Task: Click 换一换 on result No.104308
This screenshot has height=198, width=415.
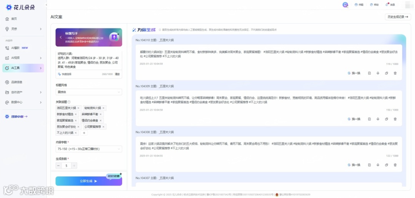Action: [x=354, y=165]
